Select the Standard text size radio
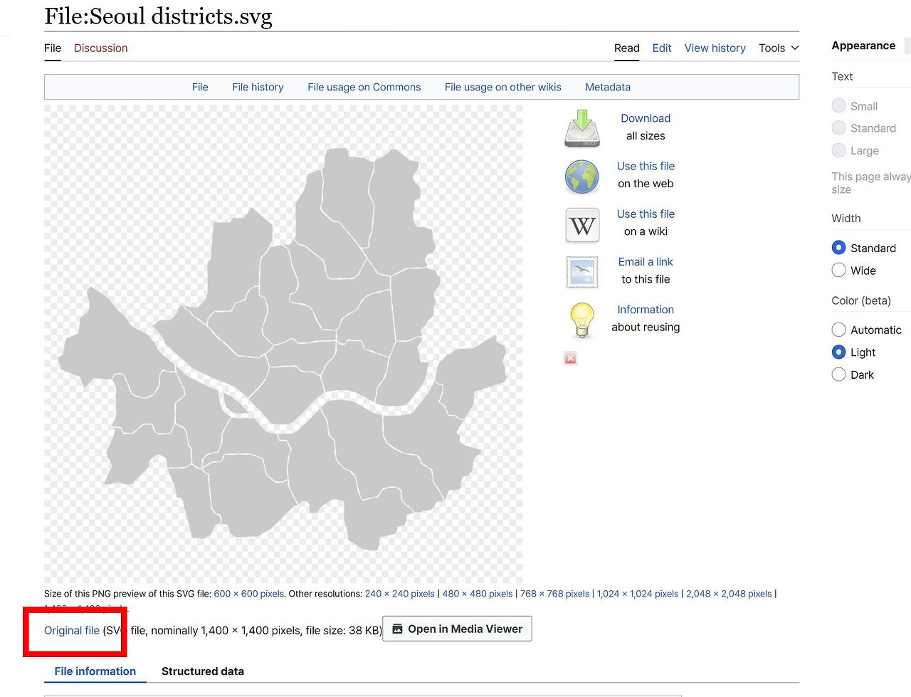This screenshot has width=911, height=697. 838,128
